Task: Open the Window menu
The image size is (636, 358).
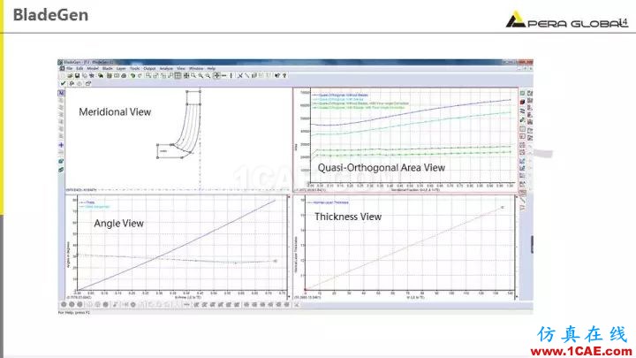Action: (x=196, y=69)
